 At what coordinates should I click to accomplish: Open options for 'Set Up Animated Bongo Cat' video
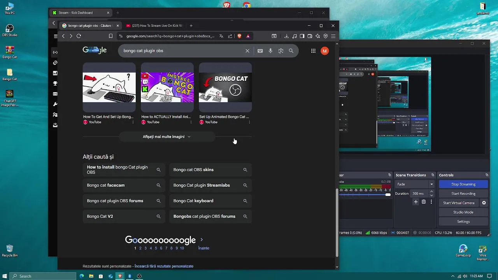pos(249,122)
